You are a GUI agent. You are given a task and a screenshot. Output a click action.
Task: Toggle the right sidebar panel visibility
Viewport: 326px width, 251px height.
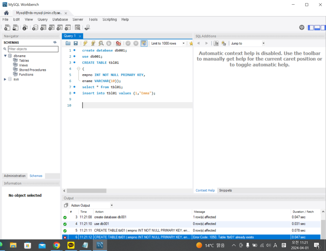point(323,27)
